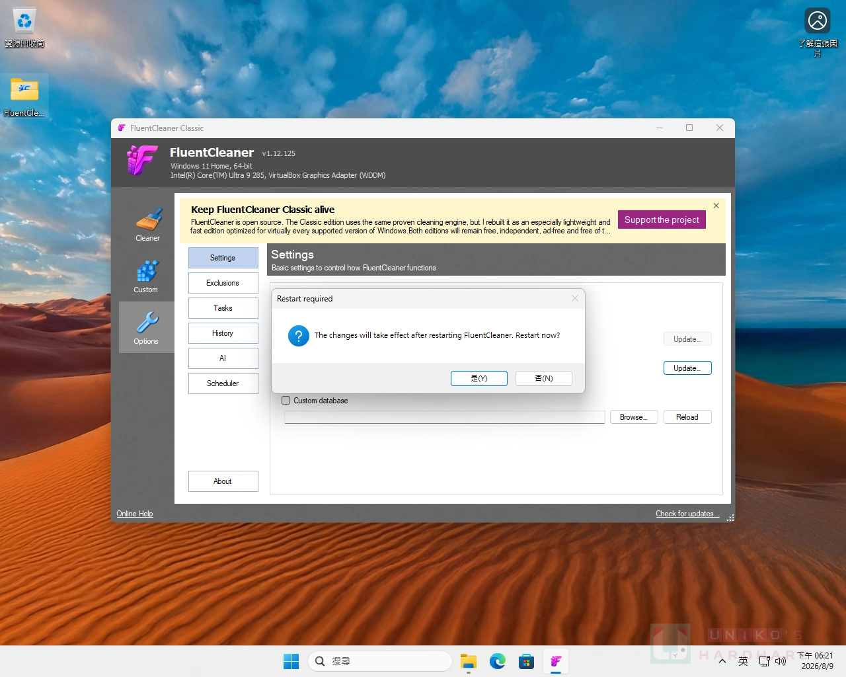Click the highlighted lower Update... button
This screenshot has width=846, height=677.
687,368
